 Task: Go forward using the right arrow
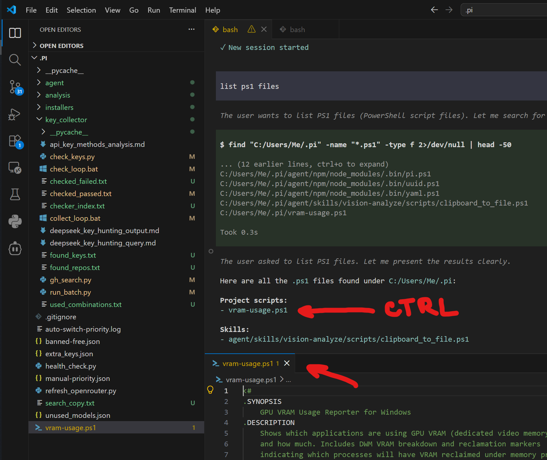(449, 10)
